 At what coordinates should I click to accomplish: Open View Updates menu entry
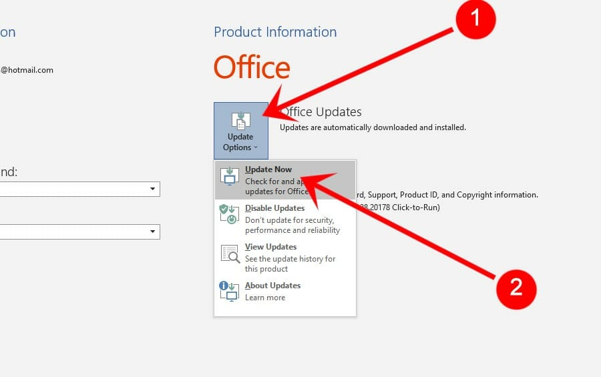click(x=284, y=258)
